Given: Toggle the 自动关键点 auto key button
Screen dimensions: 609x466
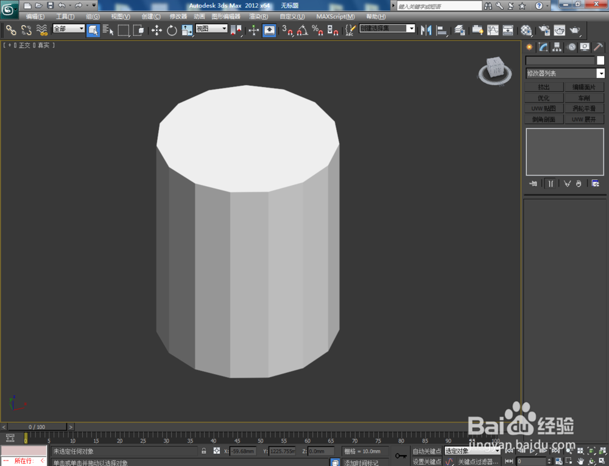Looking at the screenshot, I should click(x=426, y=451).
